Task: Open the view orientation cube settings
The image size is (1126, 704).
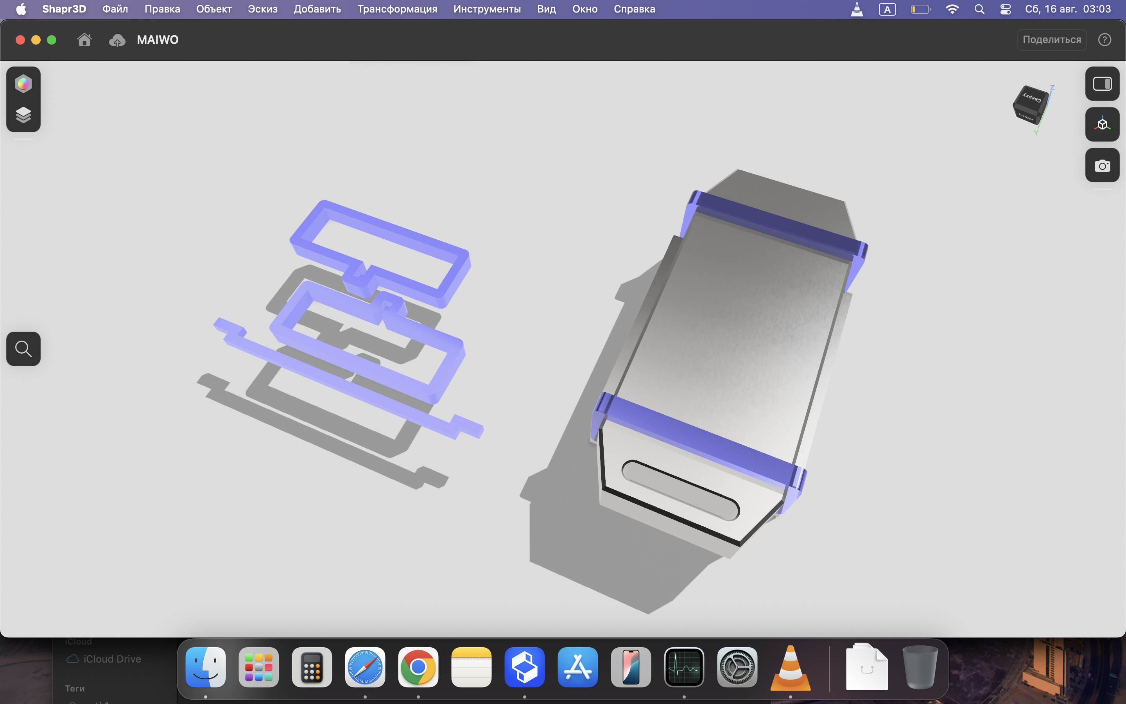Action: click(1102, 124)
